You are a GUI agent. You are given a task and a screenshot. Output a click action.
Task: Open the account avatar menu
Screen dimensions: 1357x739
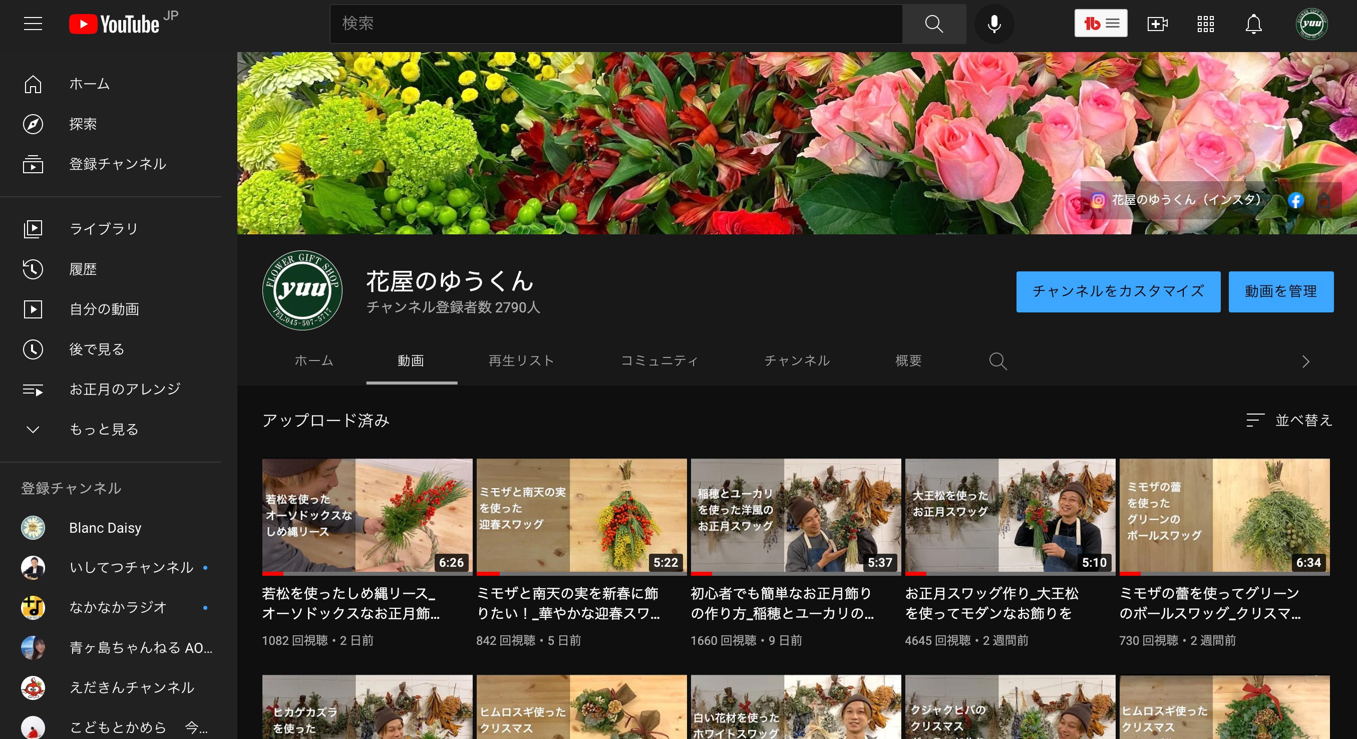1311,24
